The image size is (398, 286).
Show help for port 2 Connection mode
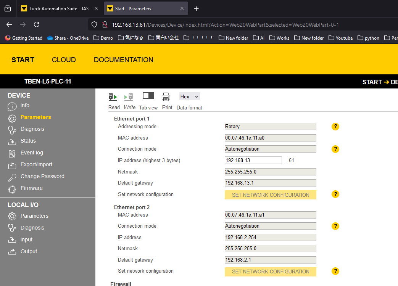click(335, 226)
